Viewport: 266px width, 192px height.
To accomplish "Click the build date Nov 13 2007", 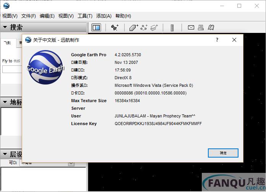I will tap(126, 62).
